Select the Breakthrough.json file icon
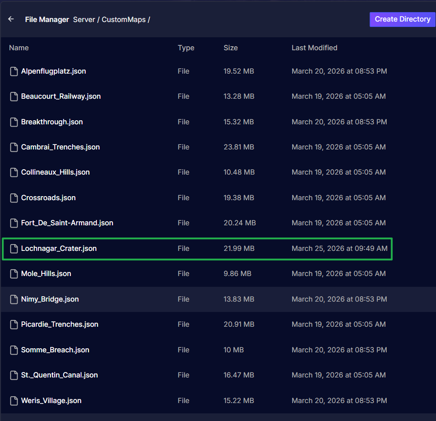The width and height of the screenshot is (436, 421). (x=14, y=122)
